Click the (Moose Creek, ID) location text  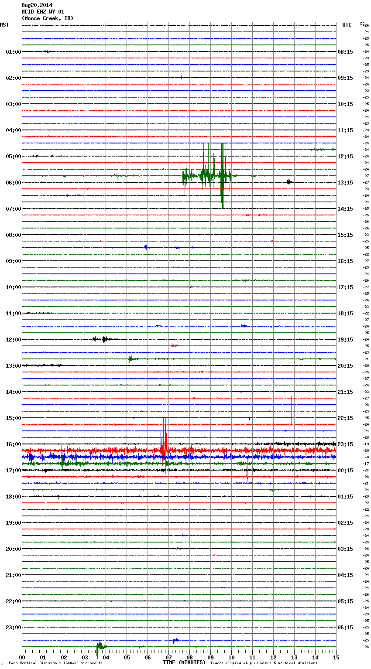[48, 18]
